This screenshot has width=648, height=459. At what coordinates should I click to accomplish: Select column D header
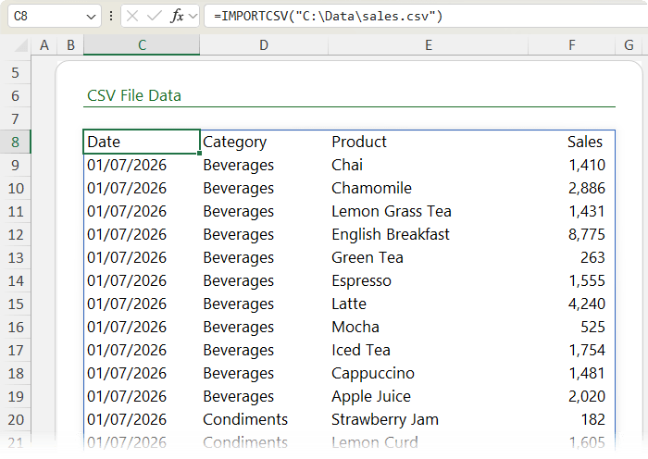[264, 45]
